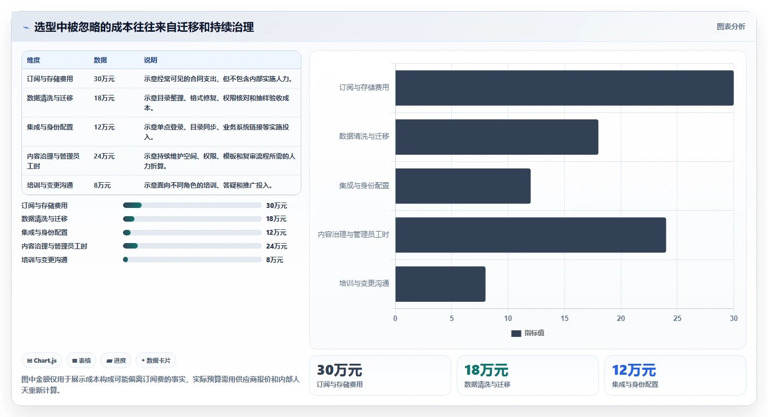Open the 18万元 数据清洗与迁移 data card

(x=528, y=375)
